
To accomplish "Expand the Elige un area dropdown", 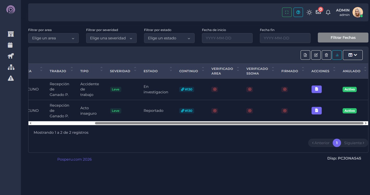I will (53, 38).
